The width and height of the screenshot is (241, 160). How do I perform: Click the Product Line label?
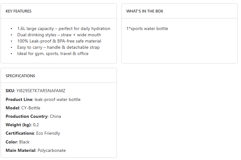pyautogui.click(x=19, y=100)
